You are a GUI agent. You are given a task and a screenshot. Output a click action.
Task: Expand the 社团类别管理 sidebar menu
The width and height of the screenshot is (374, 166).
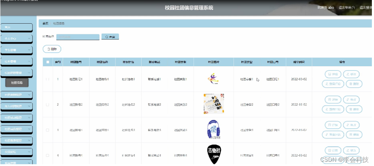(17, 95)
